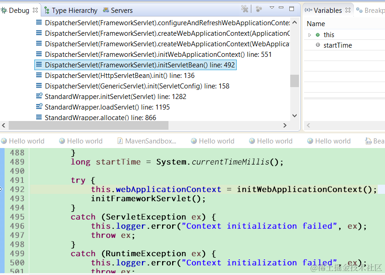This screenshot has height=275, width=385.
Task: Minimize the Debug view panel
Action: pos(281,8)
